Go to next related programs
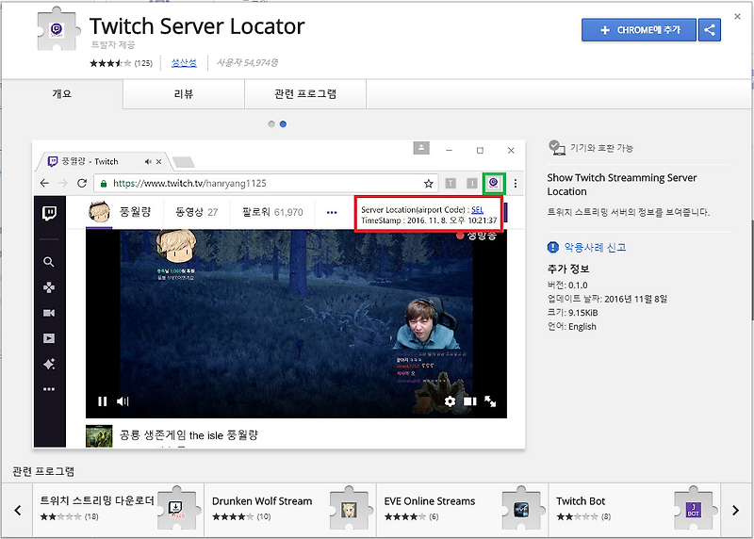This screenshot has height=539, width=754. tap(735, 510)
